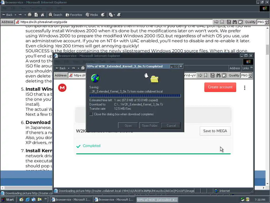The height and width of the screenshot is (203, 270).
Task: Click bookmark icon in rear address bar
Action: coord(222,22)
